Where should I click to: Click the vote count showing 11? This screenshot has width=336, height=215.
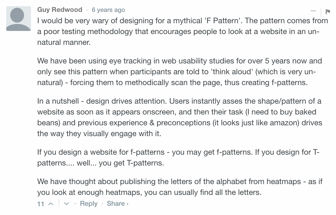coord(41,204)
